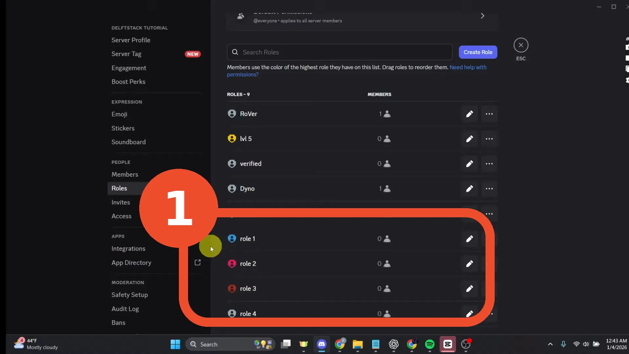Open more options for Dyno role

pos(489,189)
